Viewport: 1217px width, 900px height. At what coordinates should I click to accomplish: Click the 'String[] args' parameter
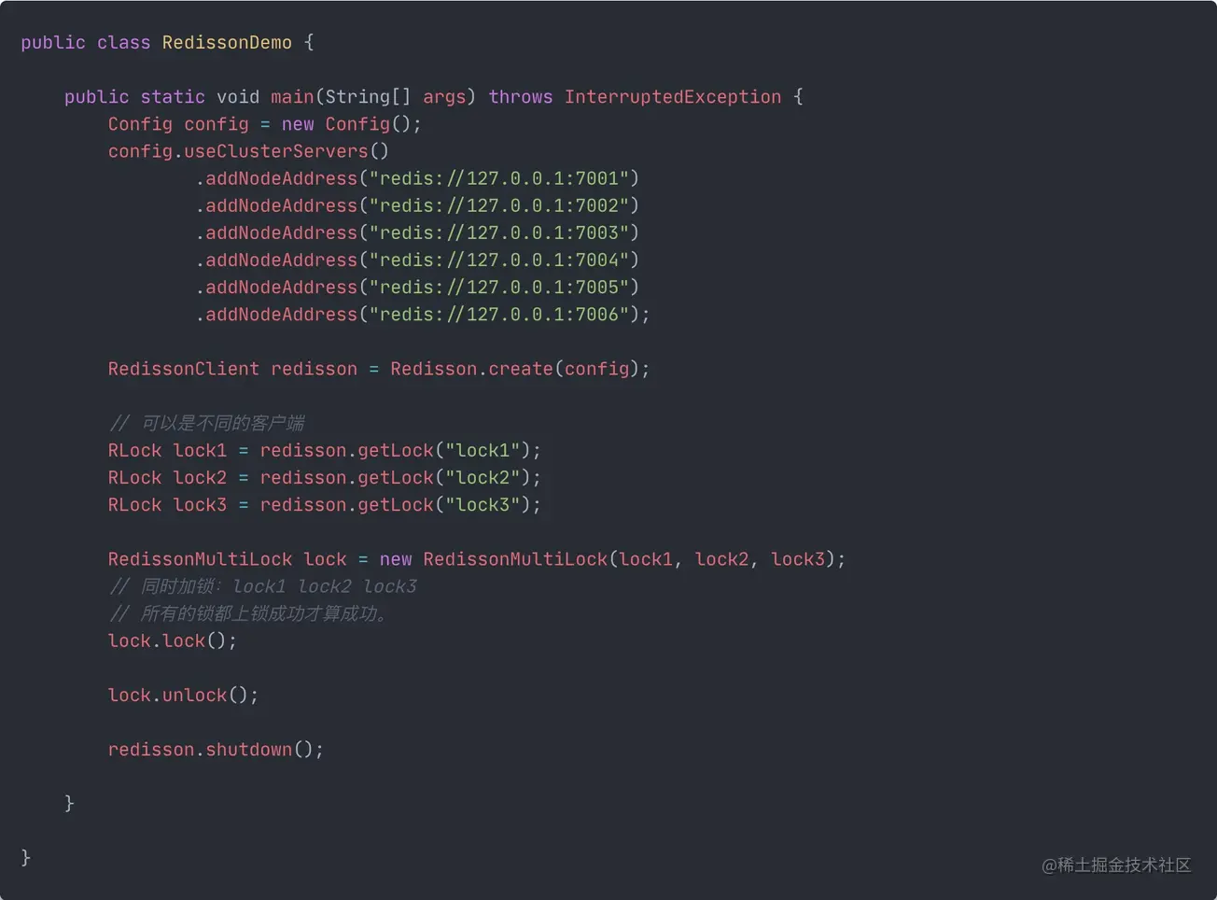(396, 97)
